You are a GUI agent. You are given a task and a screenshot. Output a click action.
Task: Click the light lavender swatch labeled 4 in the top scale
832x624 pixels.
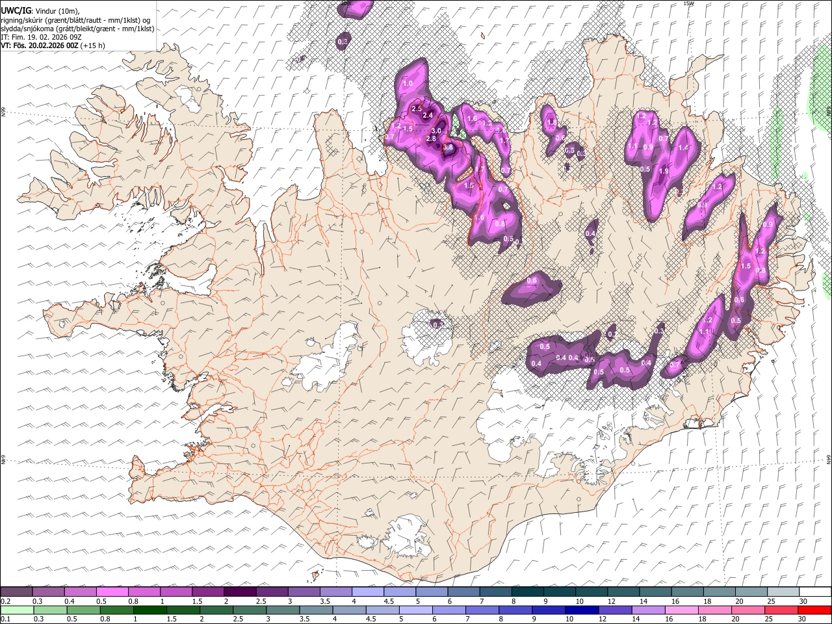367,591
